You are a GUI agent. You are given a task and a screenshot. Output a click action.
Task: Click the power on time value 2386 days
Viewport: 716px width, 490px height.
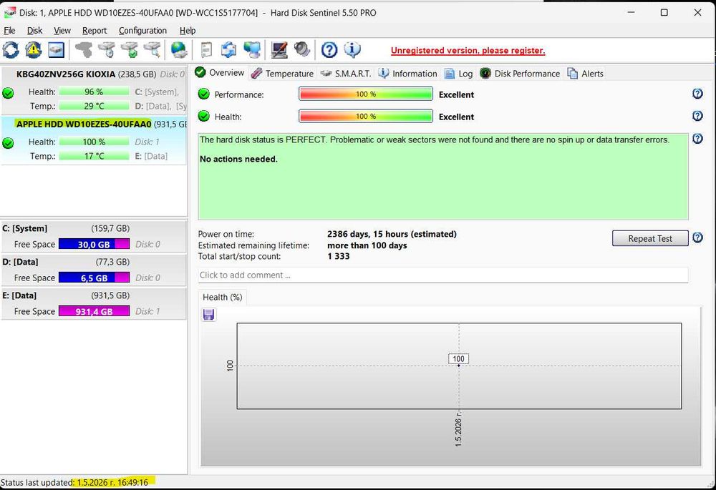[392, 234]
